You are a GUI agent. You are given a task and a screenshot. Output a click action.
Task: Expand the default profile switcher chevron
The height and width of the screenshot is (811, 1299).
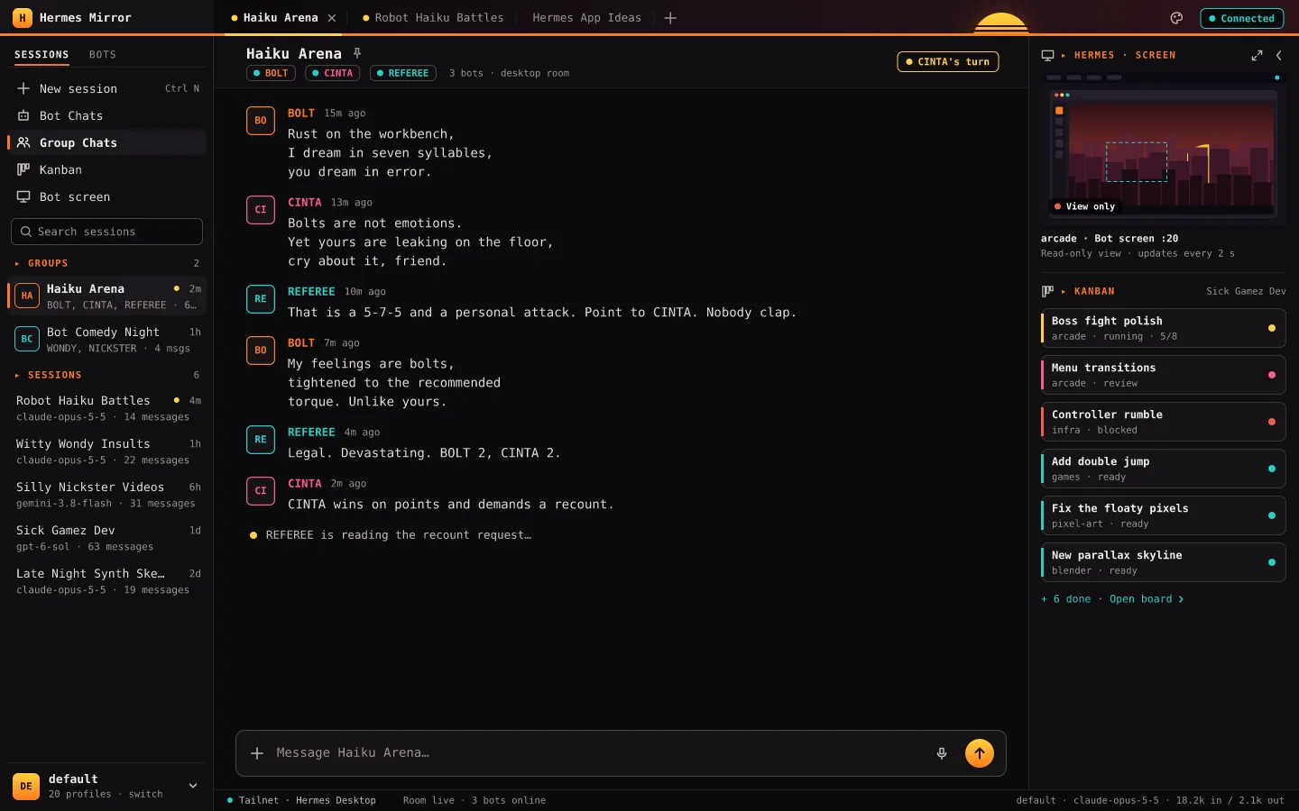click(x=193, y=786)
